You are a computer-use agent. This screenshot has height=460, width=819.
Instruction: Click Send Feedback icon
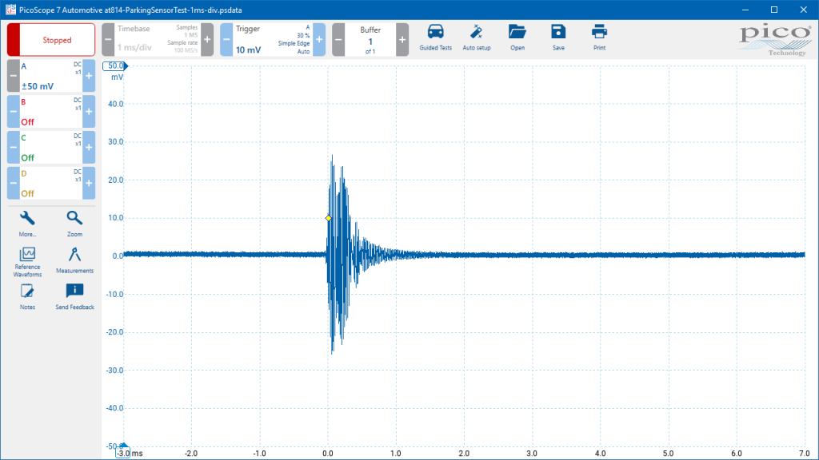pyautogui.click(x=74, y=297)
